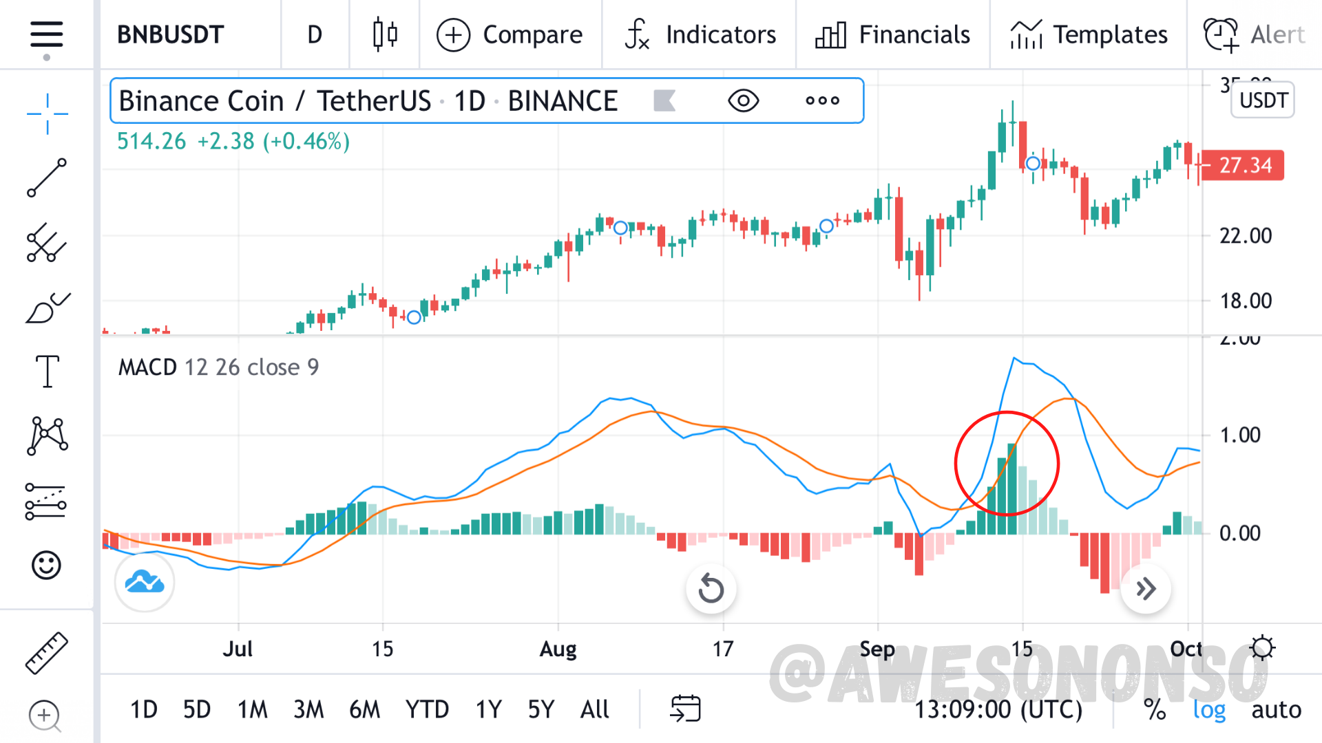The width and height of the screenshot is (1322, 743).
Task: Open candlestick chart style dropdown
Action: 385,34
